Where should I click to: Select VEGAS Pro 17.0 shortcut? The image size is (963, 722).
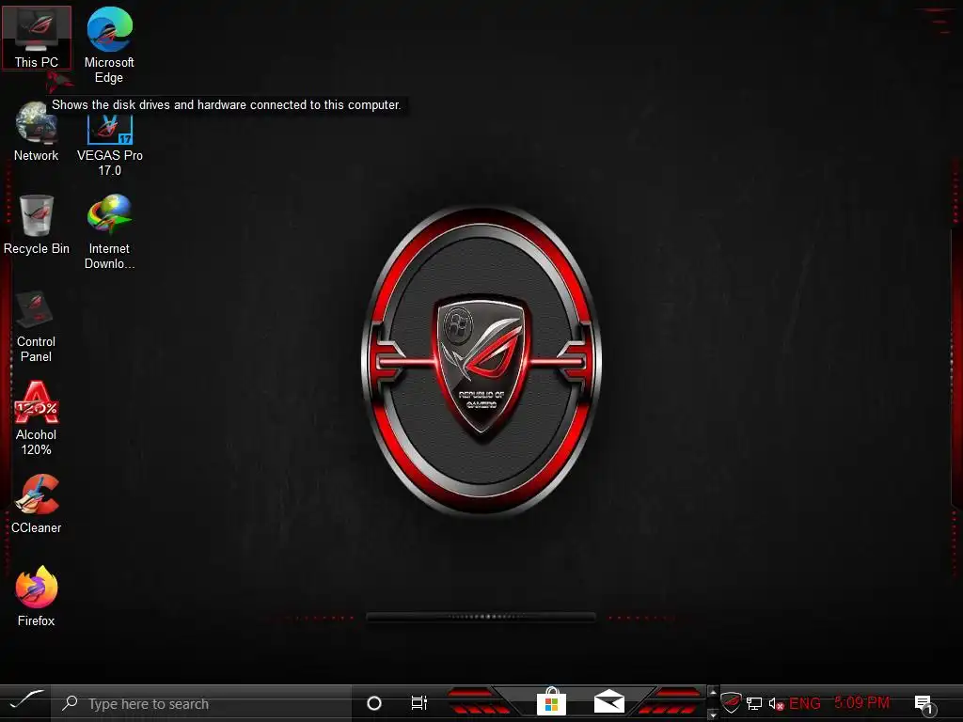pyautogui.click(x=109, y=146)
